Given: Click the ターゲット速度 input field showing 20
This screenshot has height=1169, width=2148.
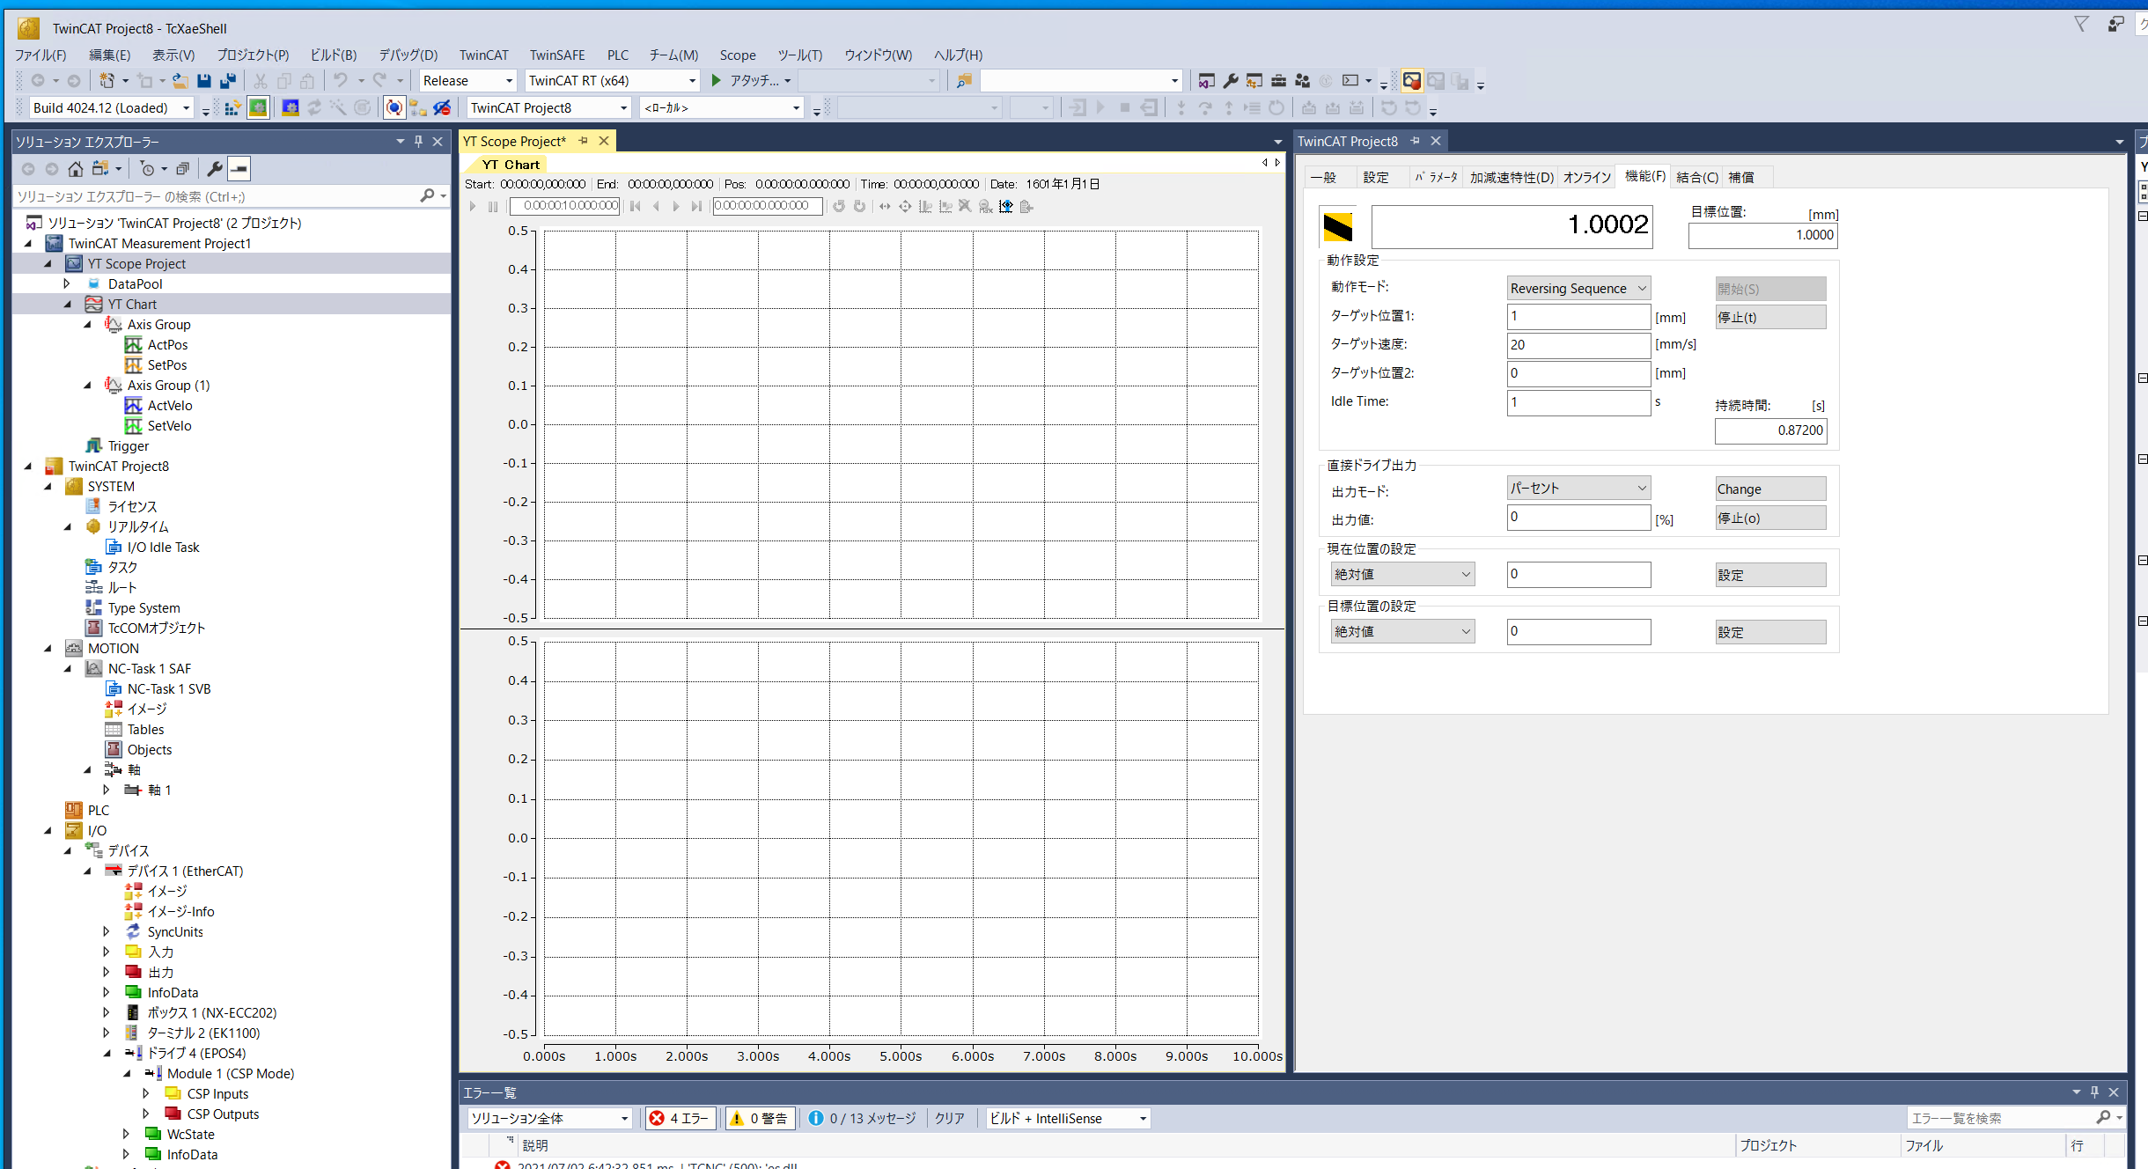Looking at the screenshot, I should coord(1578,345).
